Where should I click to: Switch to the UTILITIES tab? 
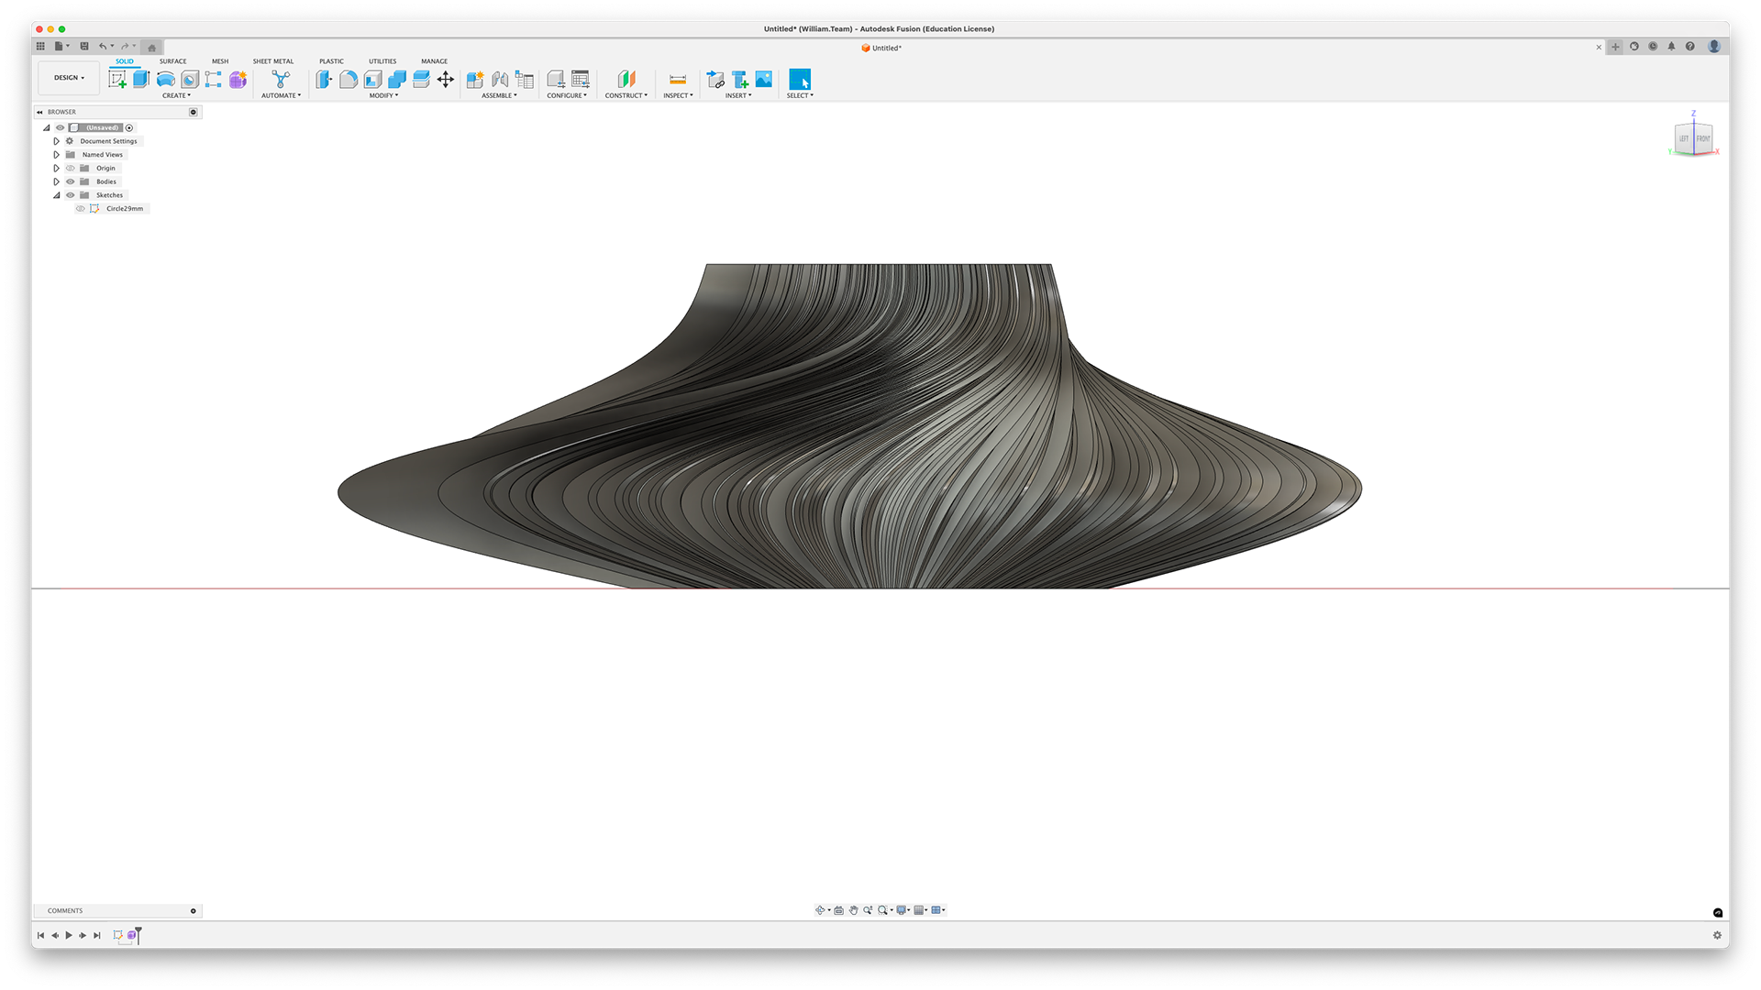pyautogui.click(x=382, y=61)
